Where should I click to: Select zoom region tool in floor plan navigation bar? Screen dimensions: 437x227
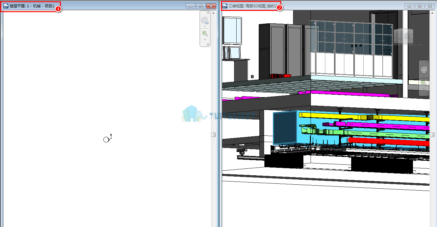205,34
